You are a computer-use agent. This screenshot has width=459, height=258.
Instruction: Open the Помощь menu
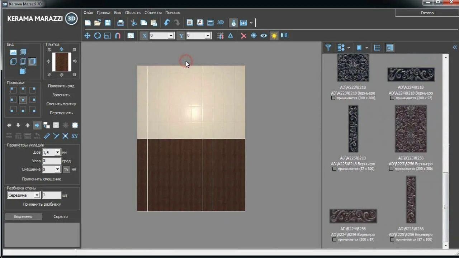pos(172,13)
